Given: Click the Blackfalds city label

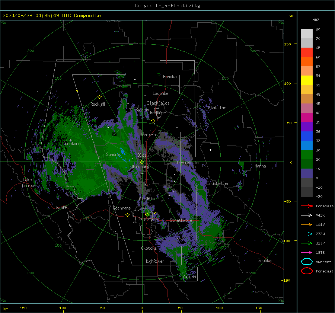Looking at the screenshot, I should click(x=158, y=103).
